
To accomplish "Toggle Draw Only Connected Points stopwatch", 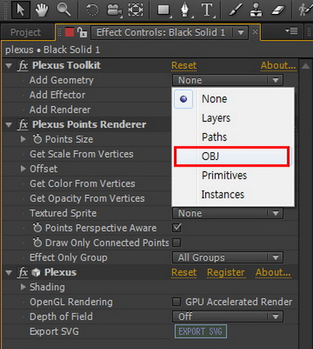I will pos(38,243).
